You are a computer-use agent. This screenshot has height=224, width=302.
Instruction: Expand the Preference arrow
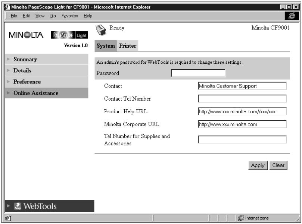click(x=8, y=82)
